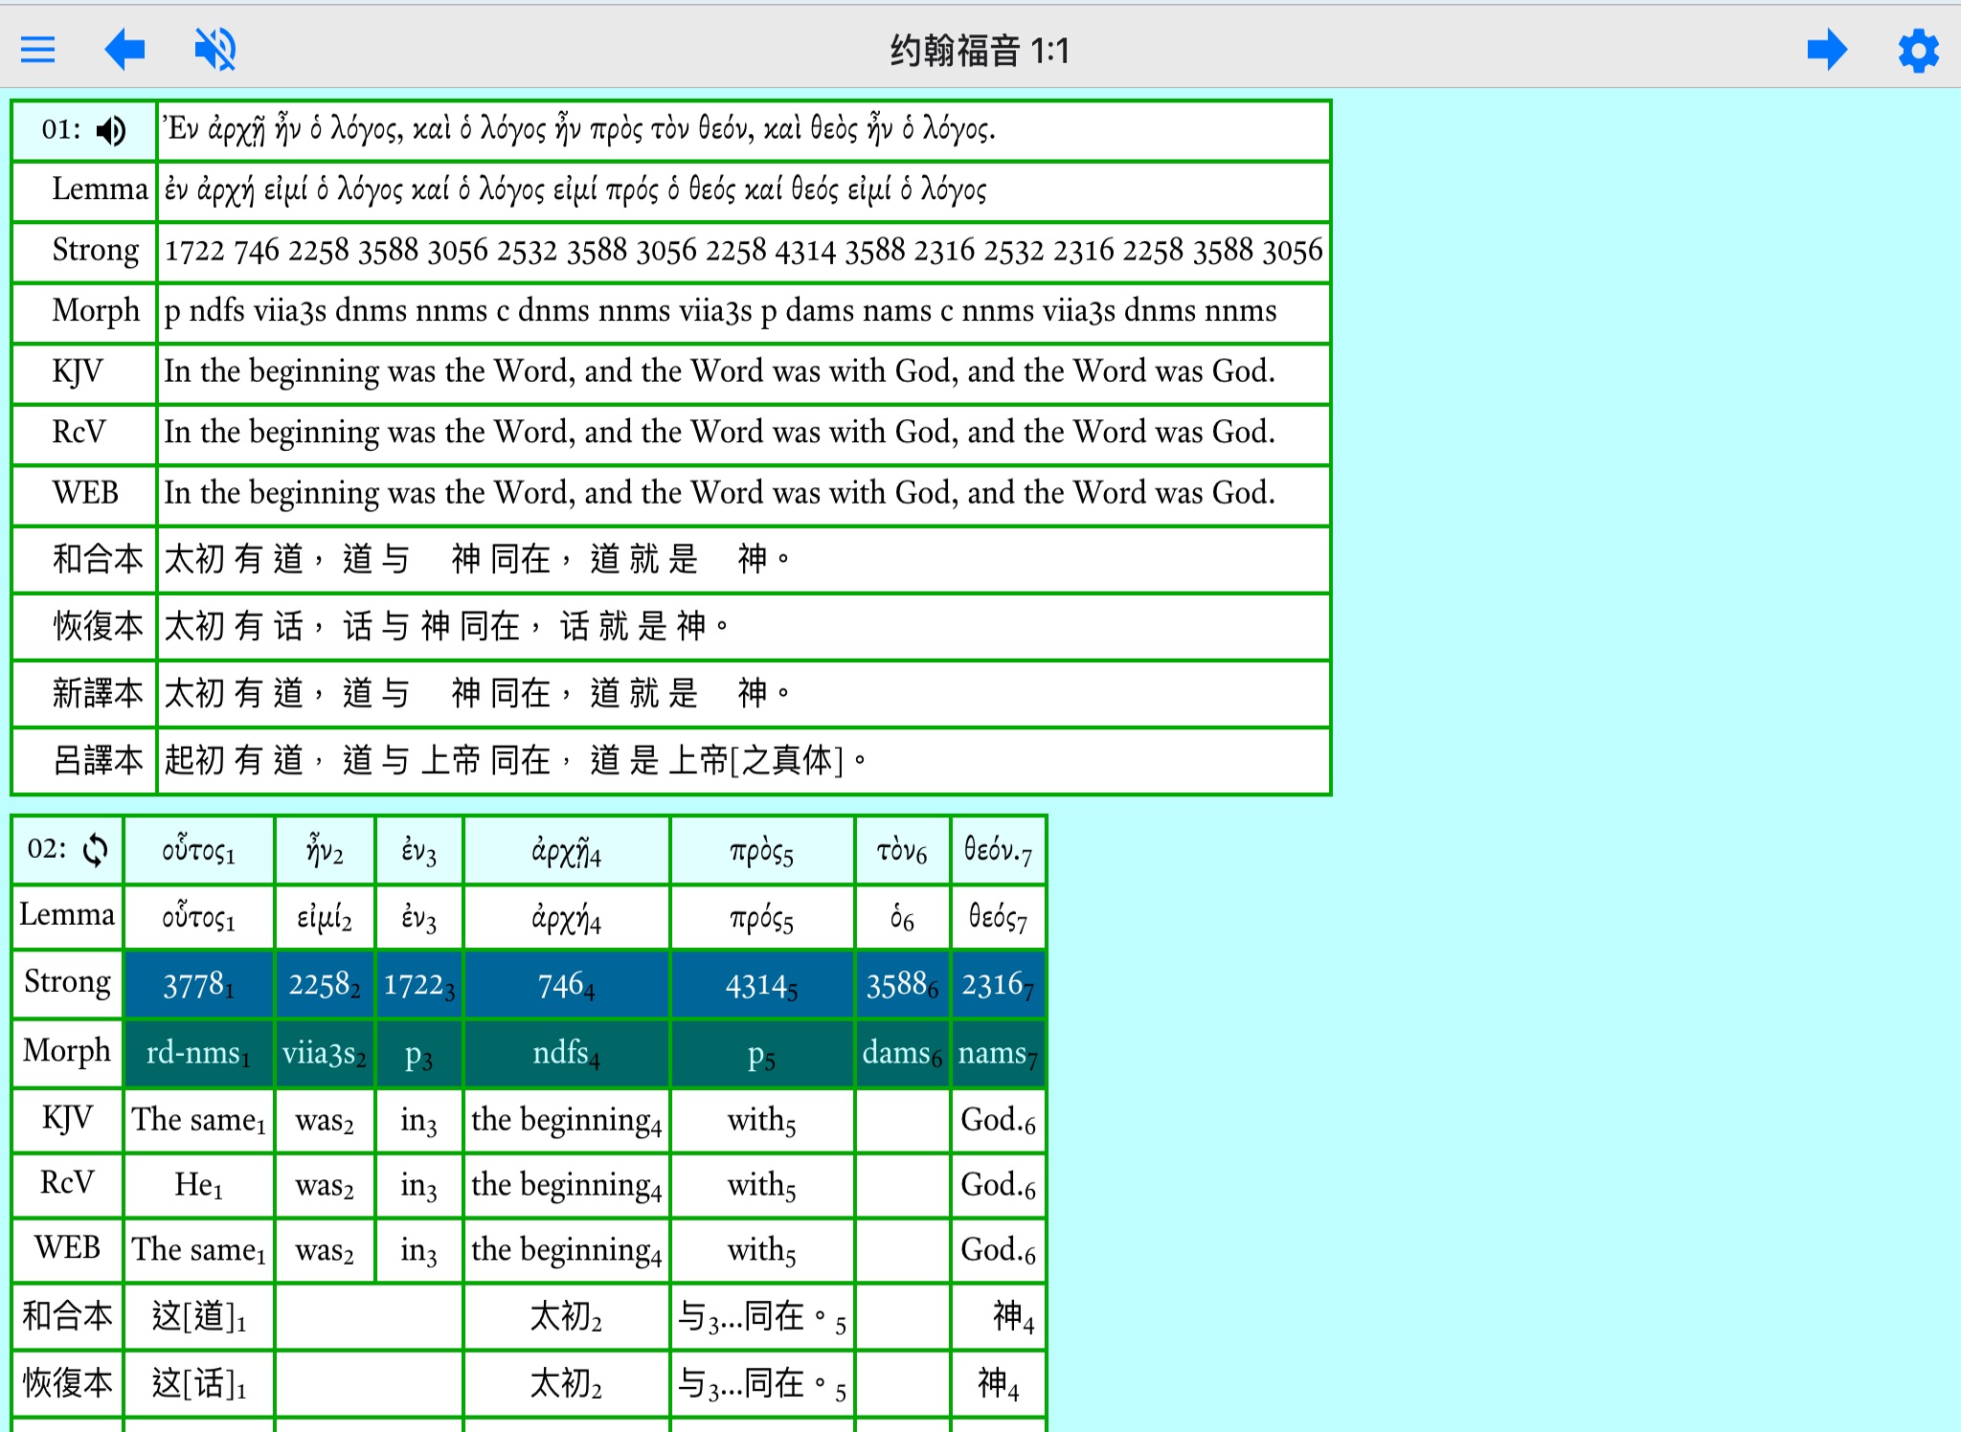This screenshot has height=1432, width=1961.
Task: Click Greek word πρὸς in verse 02 header
Action: [x=762, y=850]
